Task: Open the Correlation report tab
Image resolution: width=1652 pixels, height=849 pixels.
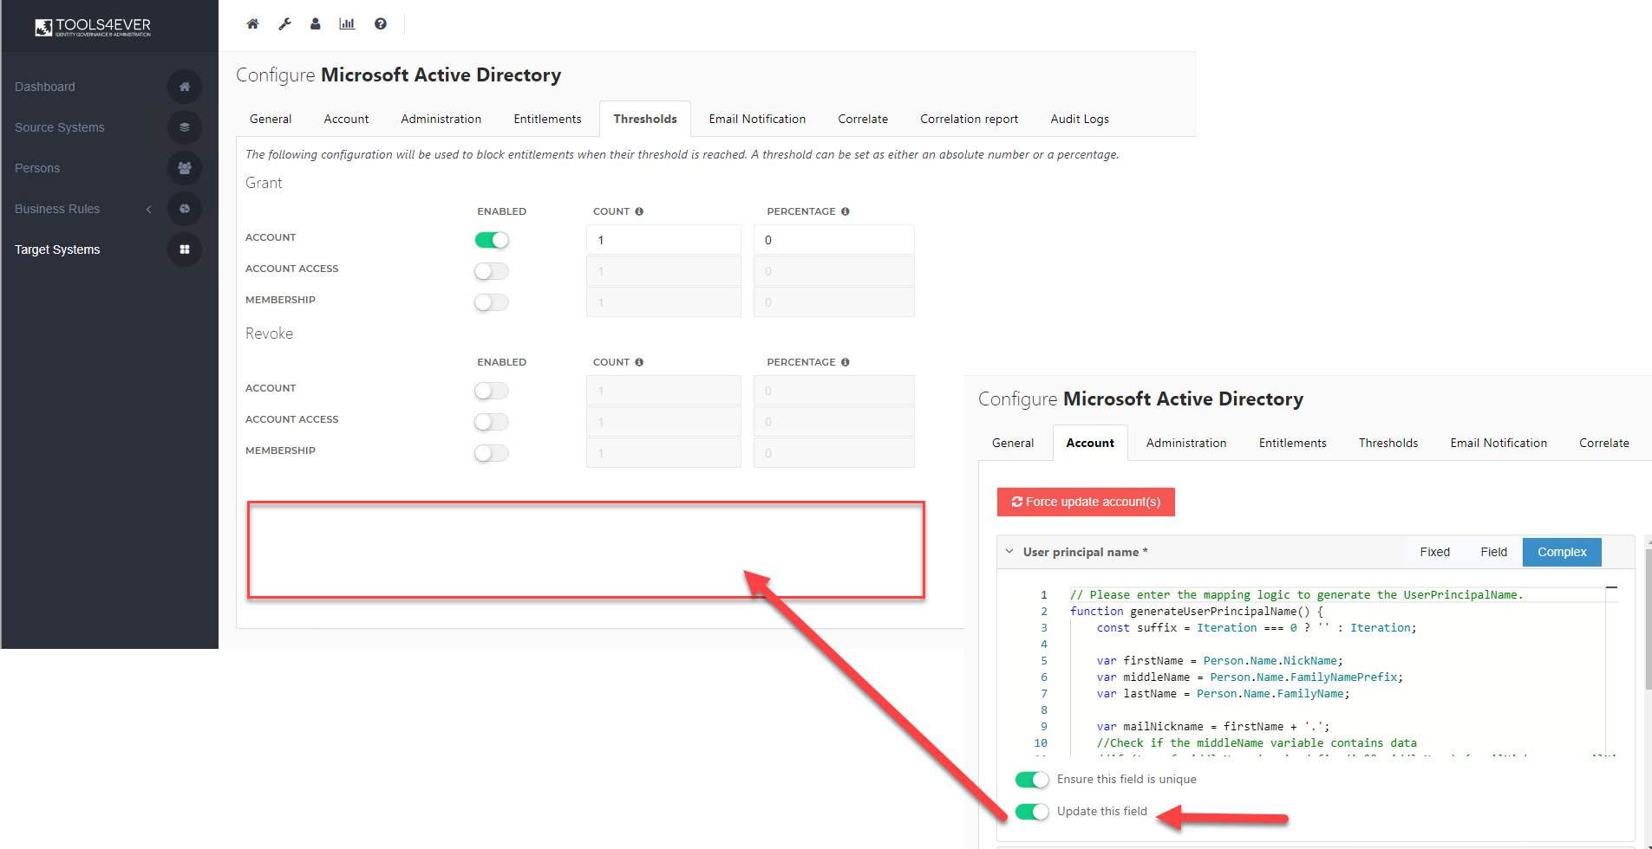Action: point(969,119)
